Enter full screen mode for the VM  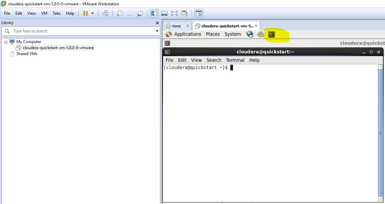point(174,13)
